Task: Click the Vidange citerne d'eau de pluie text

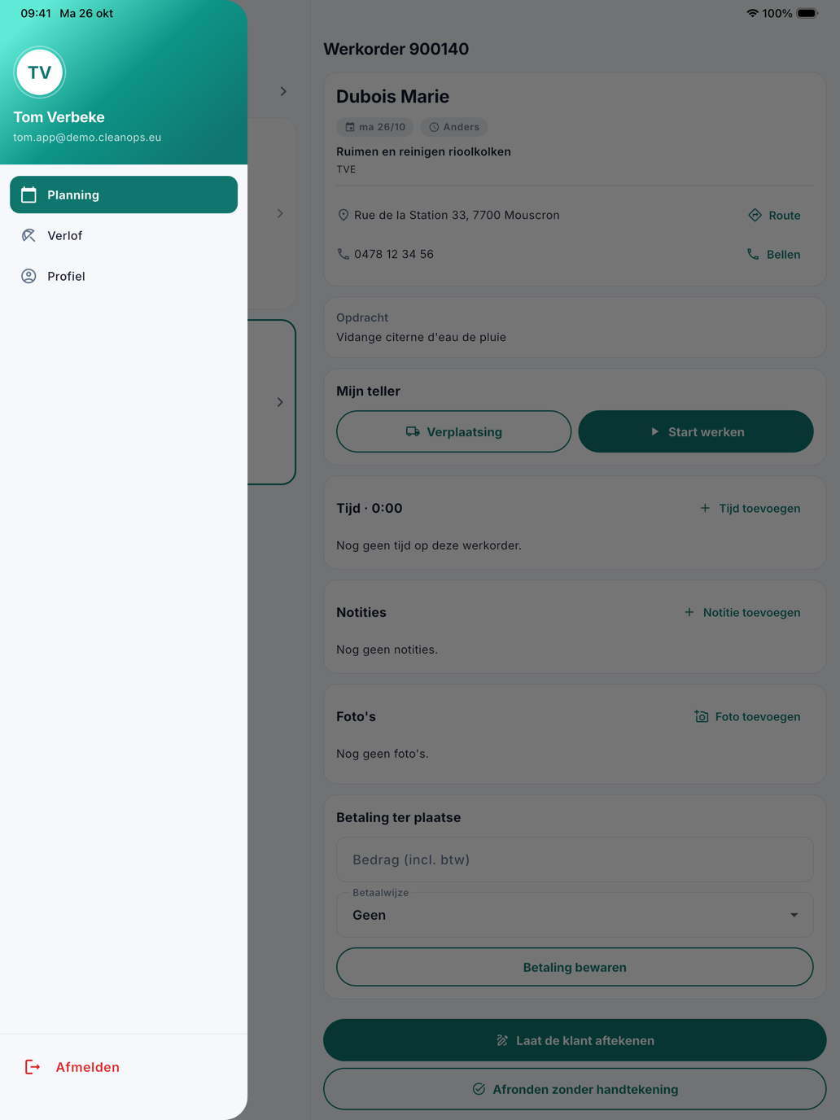Action: tap(421, 337)
